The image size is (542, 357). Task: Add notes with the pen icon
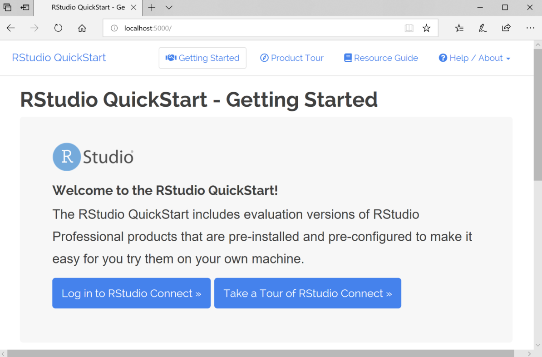tap(483, 28)
